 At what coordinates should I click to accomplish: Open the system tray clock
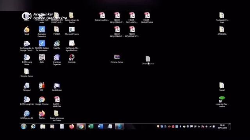coord(222,126)
